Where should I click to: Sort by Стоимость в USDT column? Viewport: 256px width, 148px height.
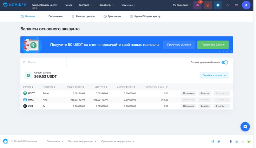[156, 87]
